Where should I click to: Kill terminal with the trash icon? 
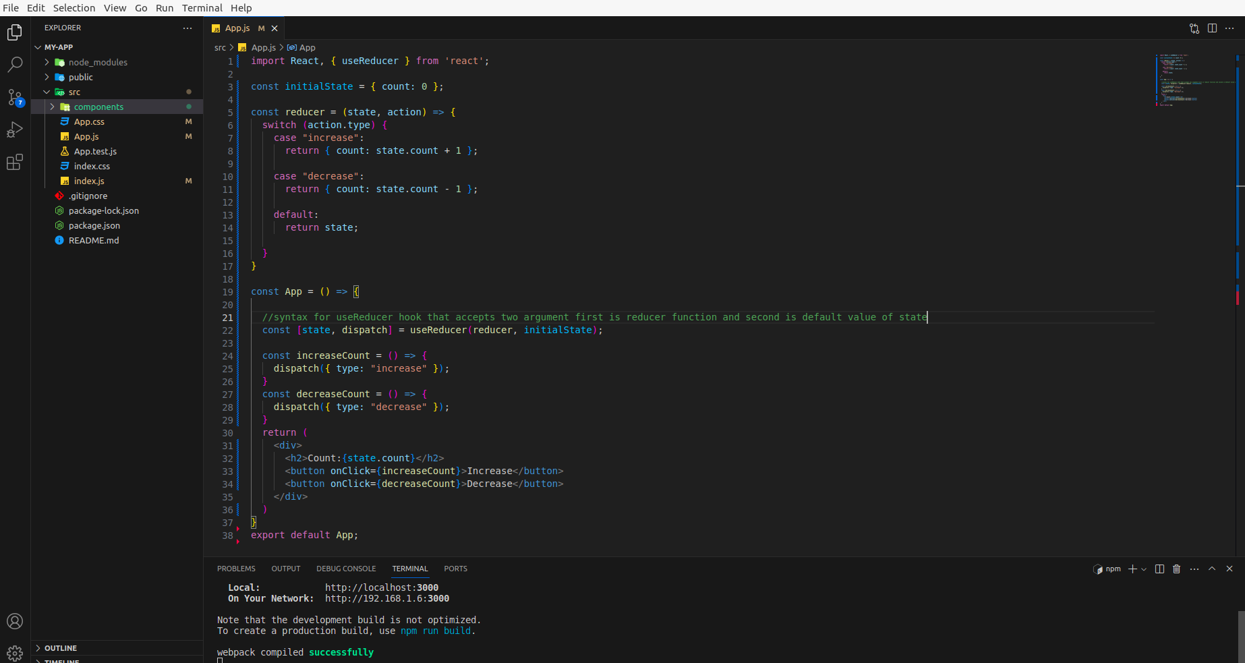(x=1176, y=569)
